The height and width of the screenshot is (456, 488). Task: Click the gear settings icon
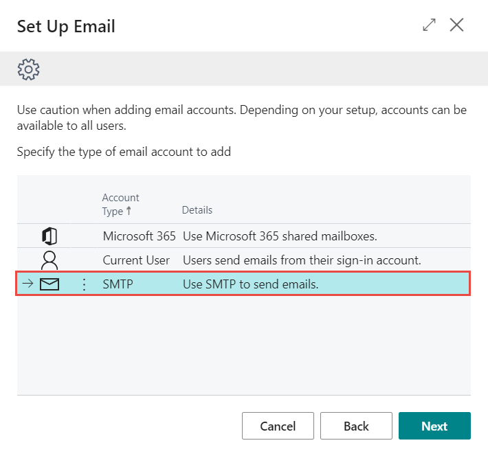pyautogui.click(x=29, y=69)
